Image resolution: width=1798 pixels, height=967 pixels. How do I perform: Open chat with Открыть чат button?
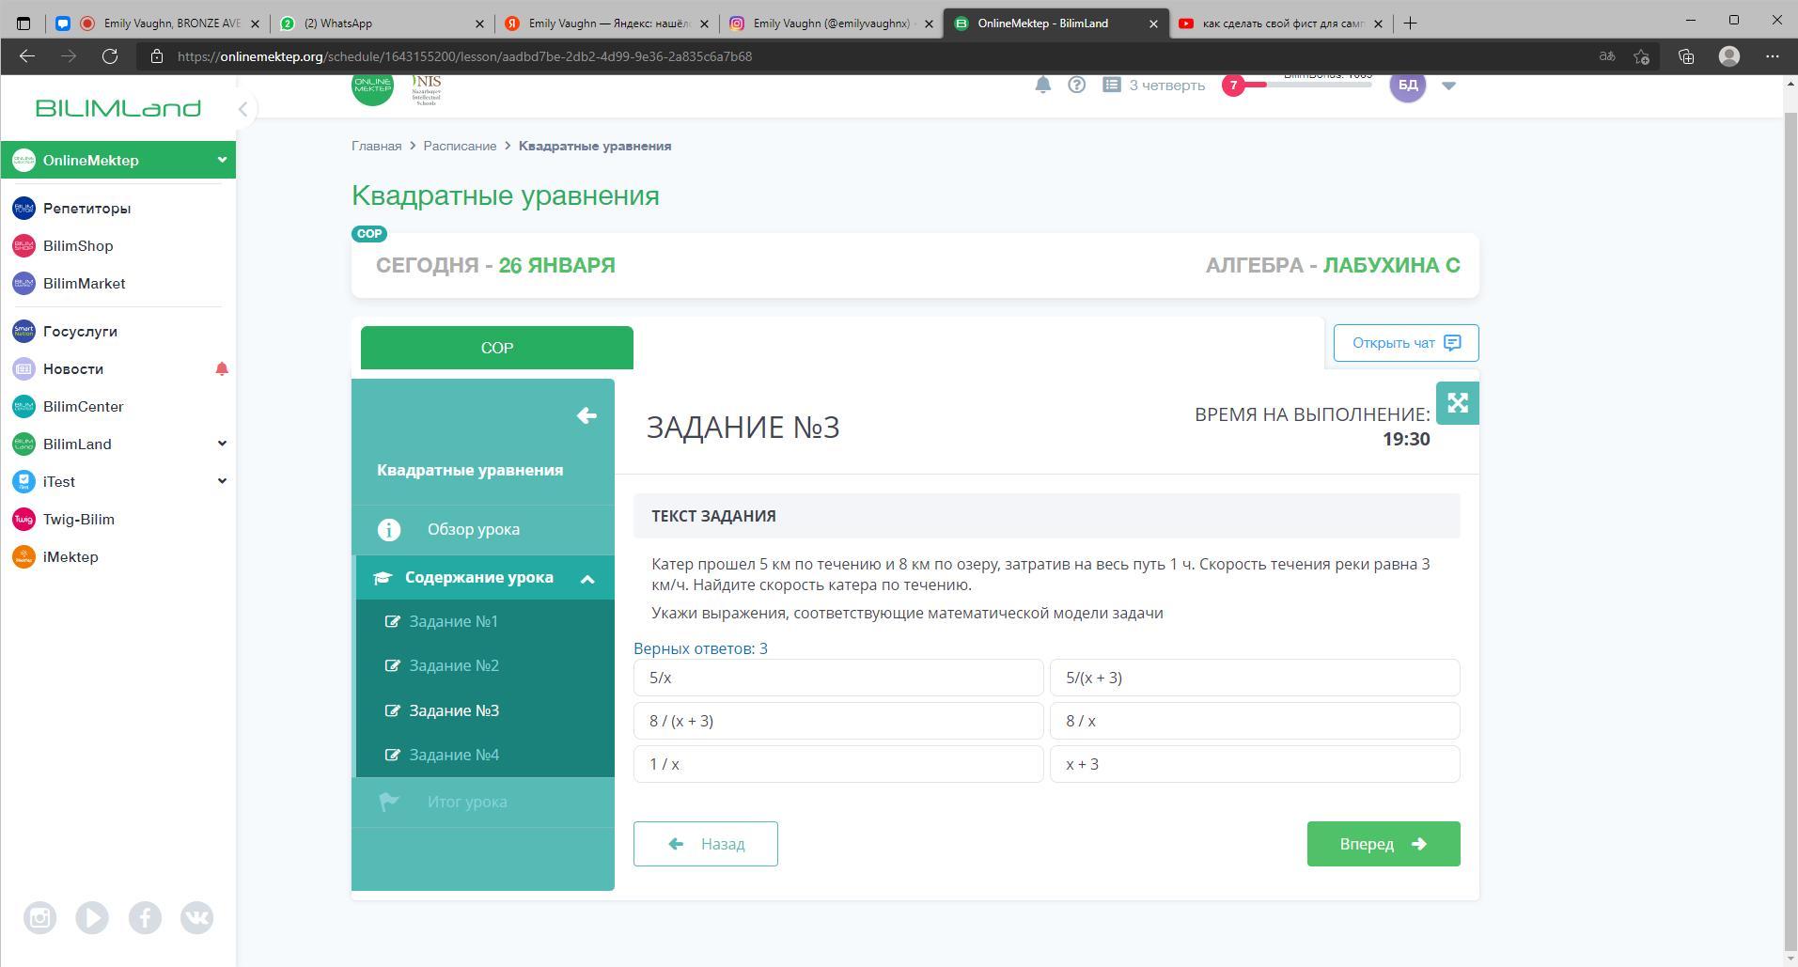(1406, 343)
